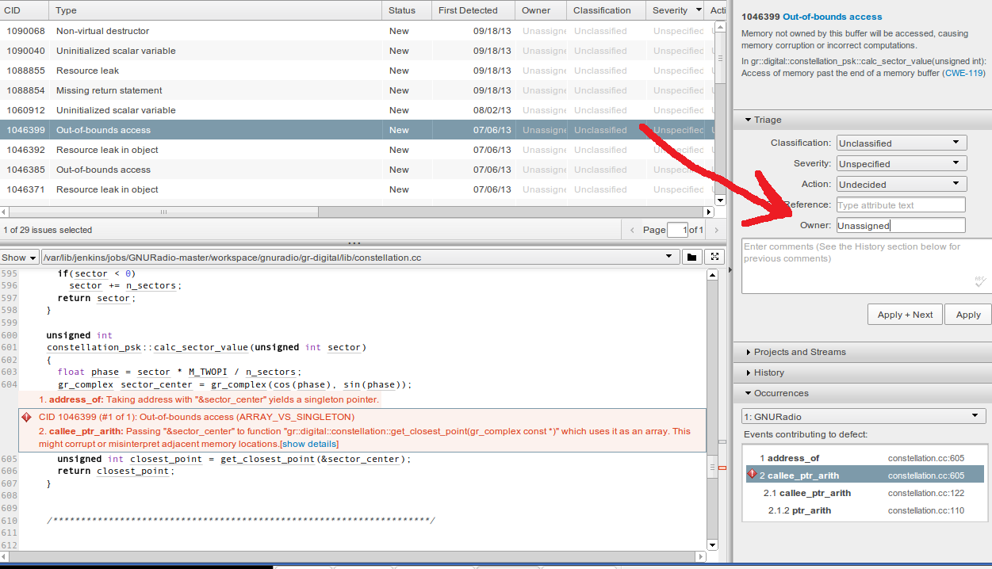Select '2 callee_ptr_arith' event at constellation.cc:605
Screen dimensions: 992x569
click(x=864, y=475)
